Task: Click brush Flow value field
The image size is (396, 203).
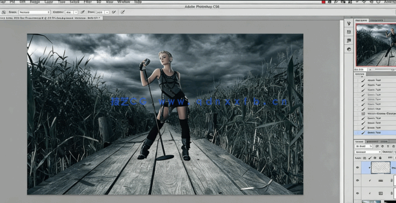Action: coord(100,12)
